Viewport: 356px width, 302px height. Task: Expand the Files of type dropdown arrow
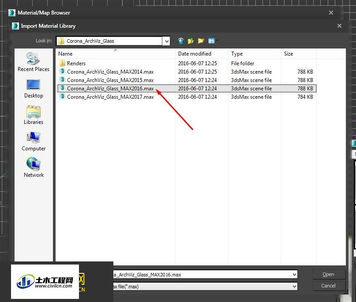(294, 286)
